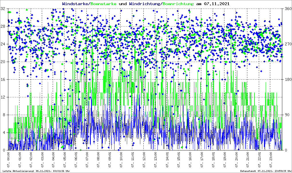This screenshot has height=173, width=292.
Task: Select the '07. 02:00' time axis label
Action: [31, 160]
